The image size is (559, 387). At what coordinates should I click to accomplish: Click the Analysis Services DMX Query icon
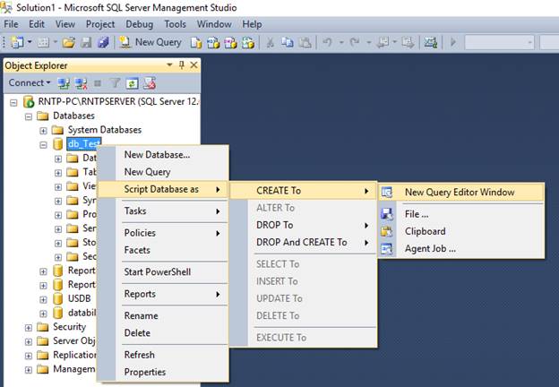(230, 43)
